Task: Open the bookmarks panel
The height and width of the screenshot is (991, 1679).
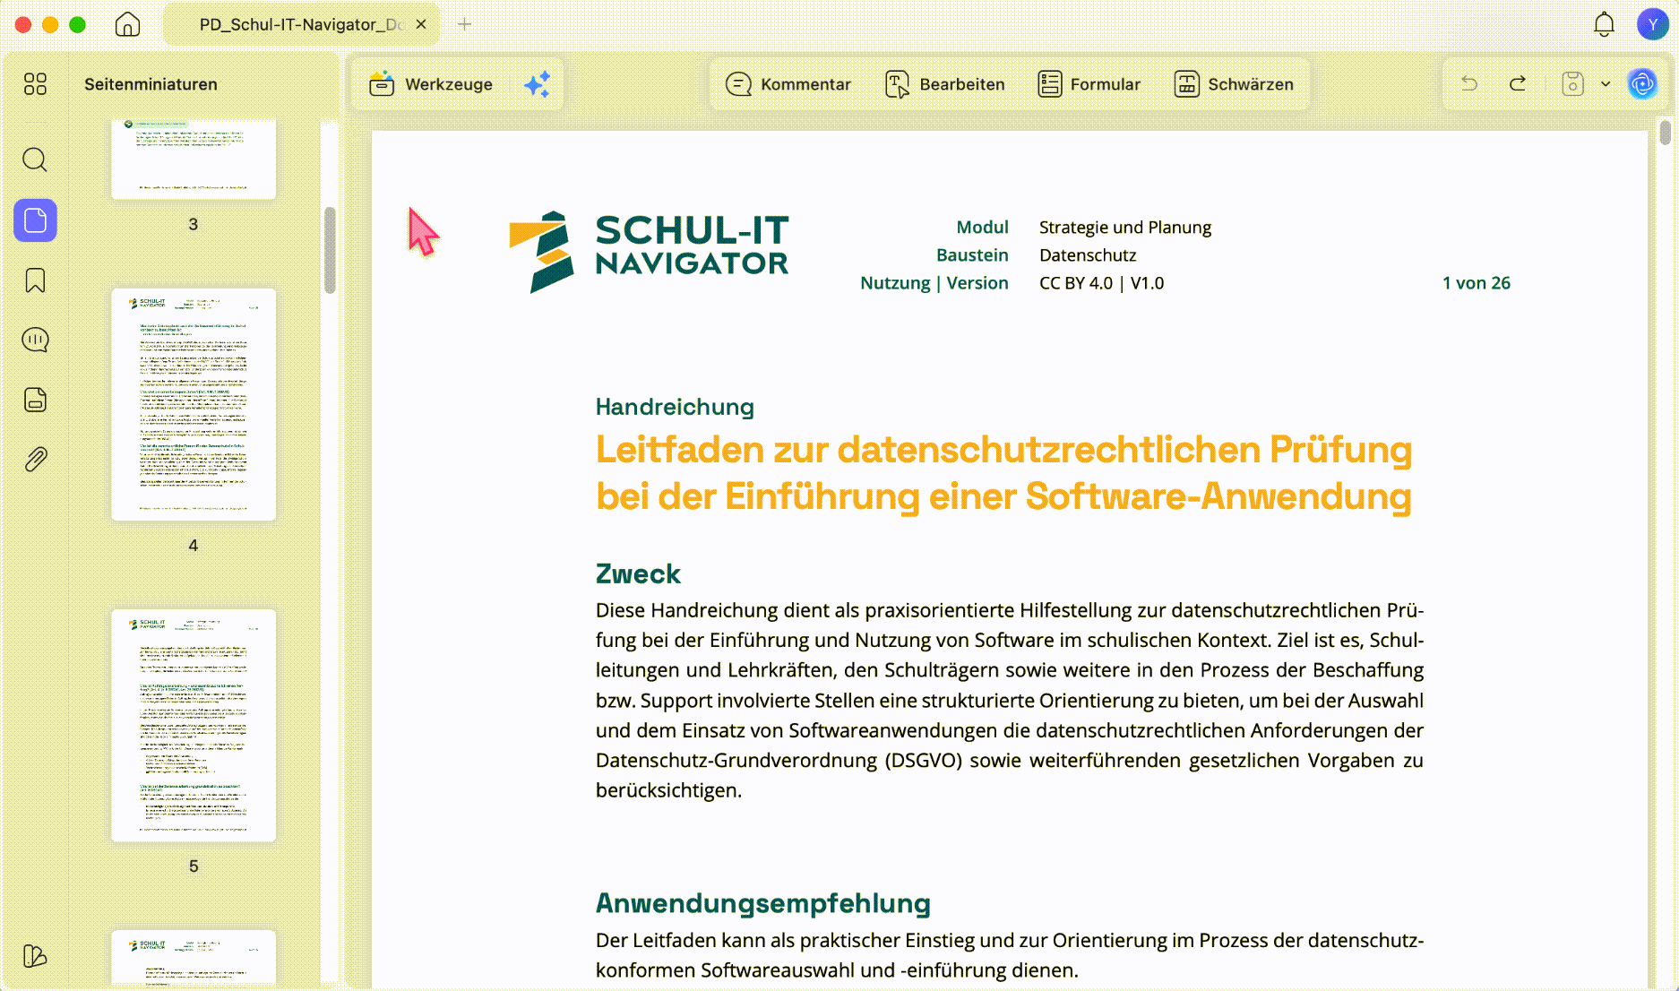Action: [35, 280]
